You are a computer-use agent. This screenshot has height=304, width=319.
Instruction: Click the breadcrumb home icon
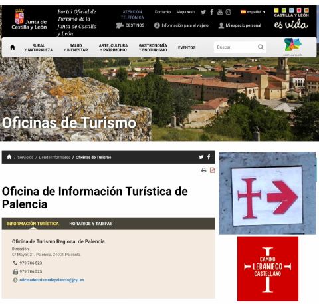9,157
